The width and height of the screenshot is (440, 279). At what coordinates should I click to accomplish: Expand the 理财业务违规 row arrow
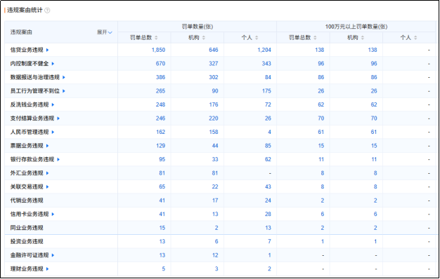(x=47, y=269)
